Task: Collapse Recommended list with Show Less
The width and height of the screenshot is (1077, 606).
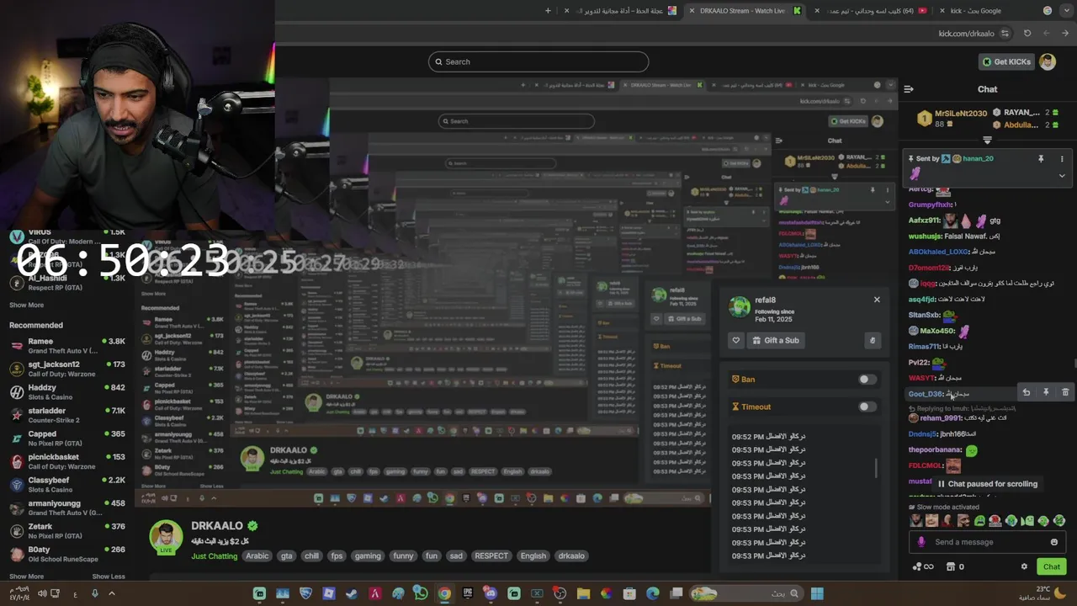Action: pos(108,577)
